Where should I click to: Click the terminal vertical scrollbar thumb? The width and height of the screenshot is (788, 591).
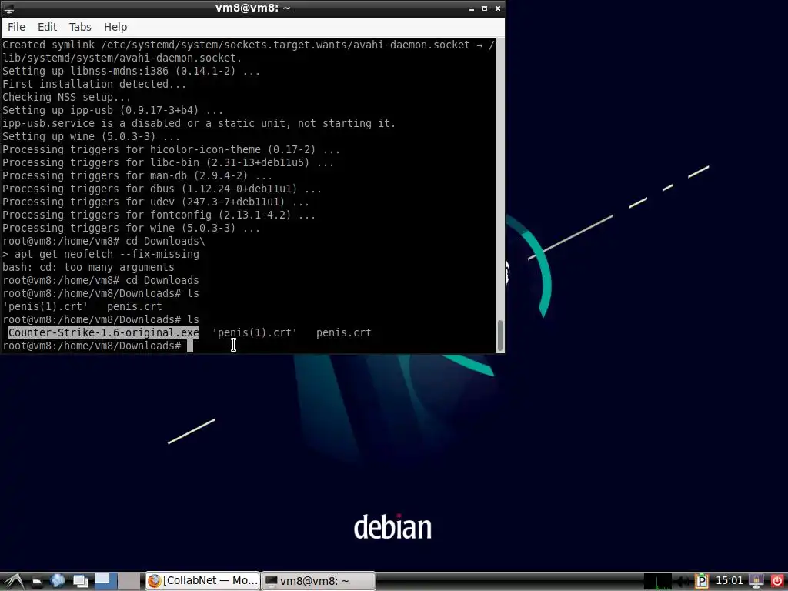pyautogui.click(x=500, y=336)
